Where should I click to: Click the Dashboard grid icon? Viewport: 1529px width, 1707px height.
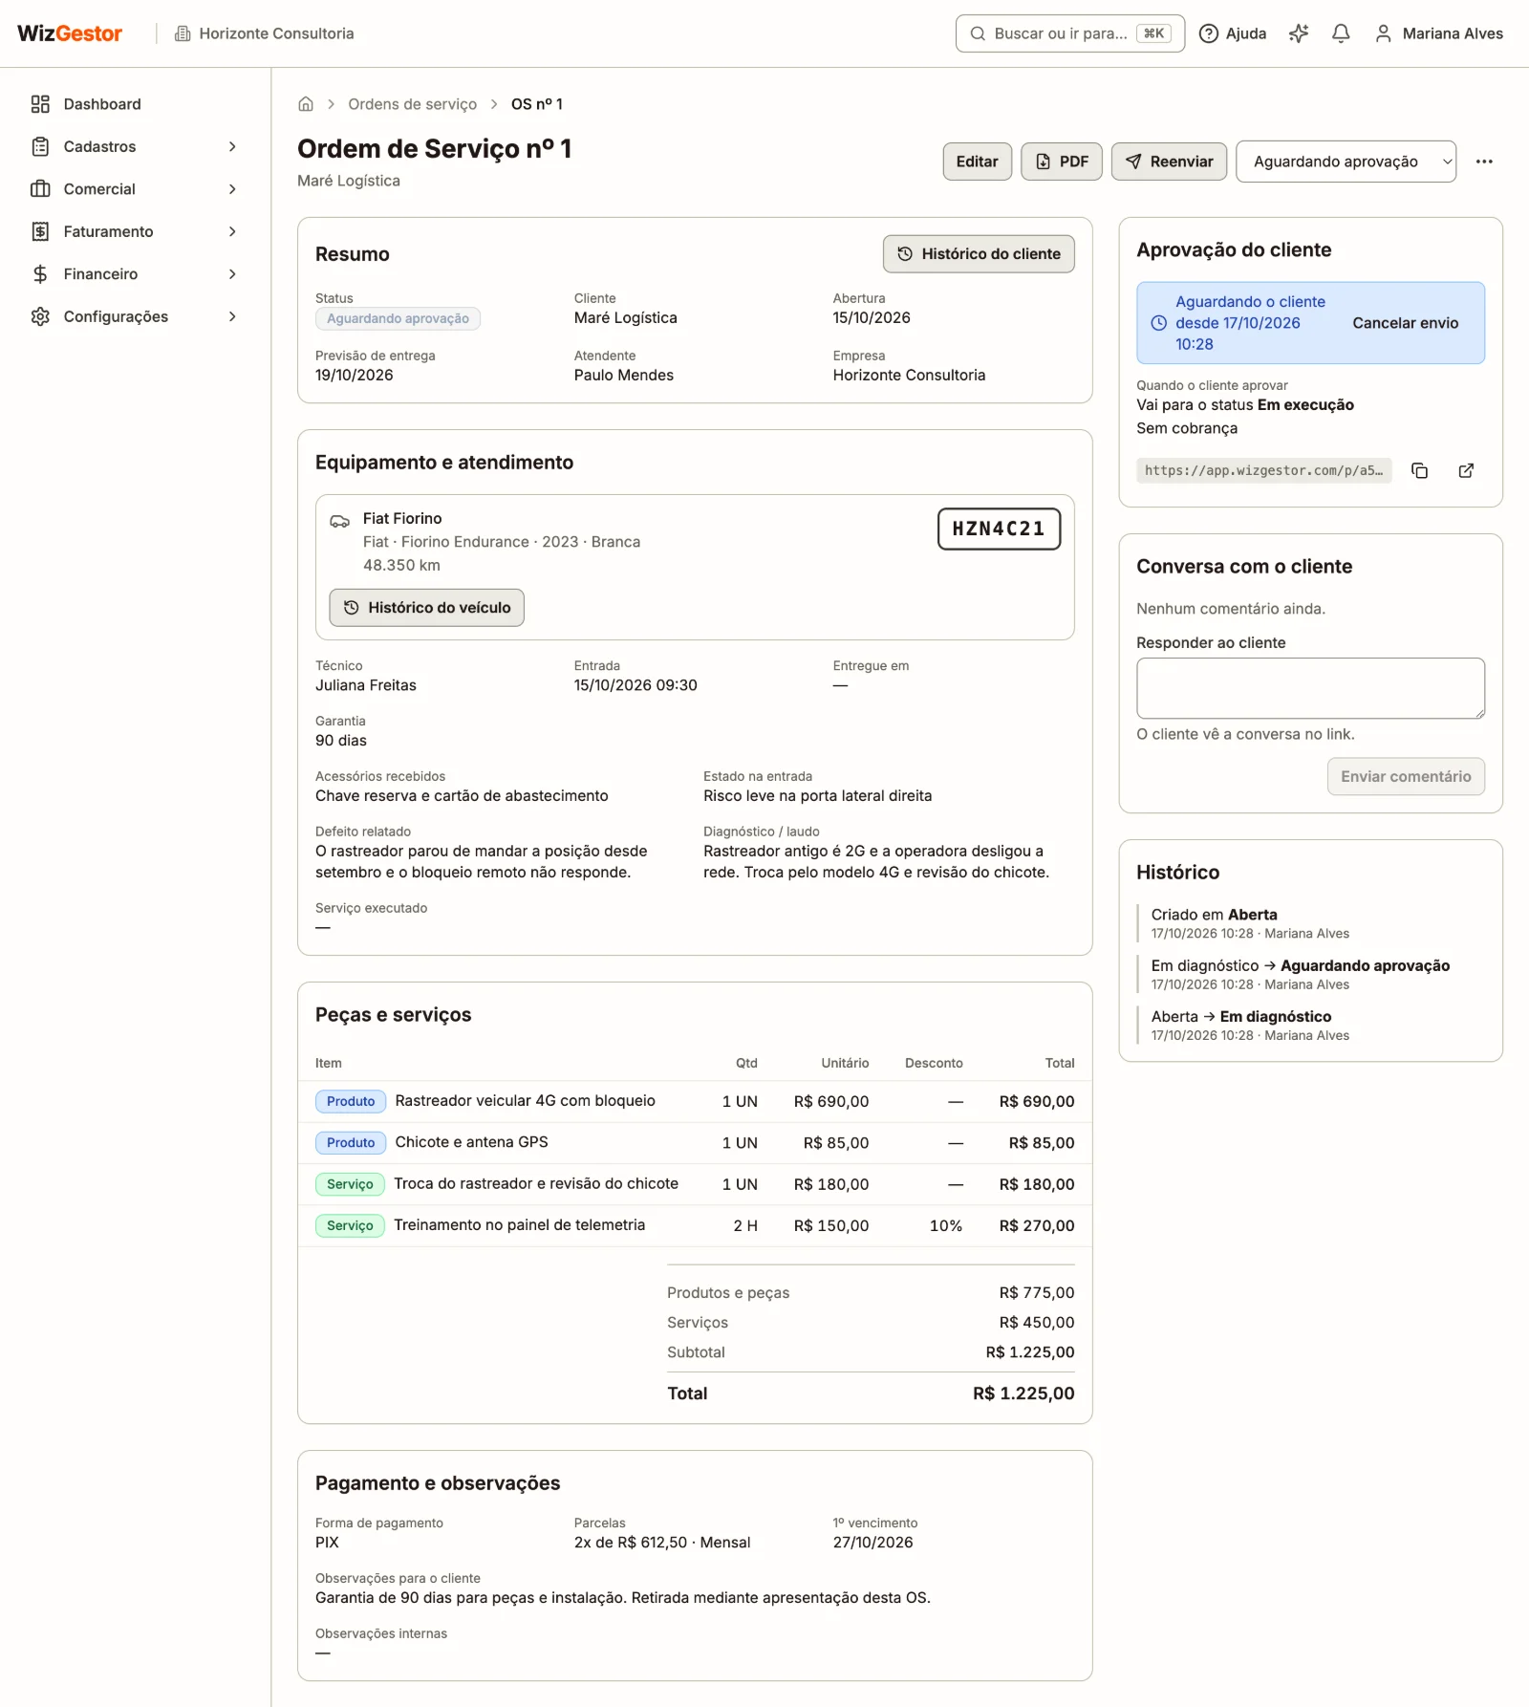coord(40,104)
